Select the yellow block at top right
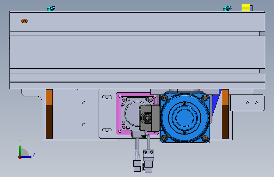 246,8
